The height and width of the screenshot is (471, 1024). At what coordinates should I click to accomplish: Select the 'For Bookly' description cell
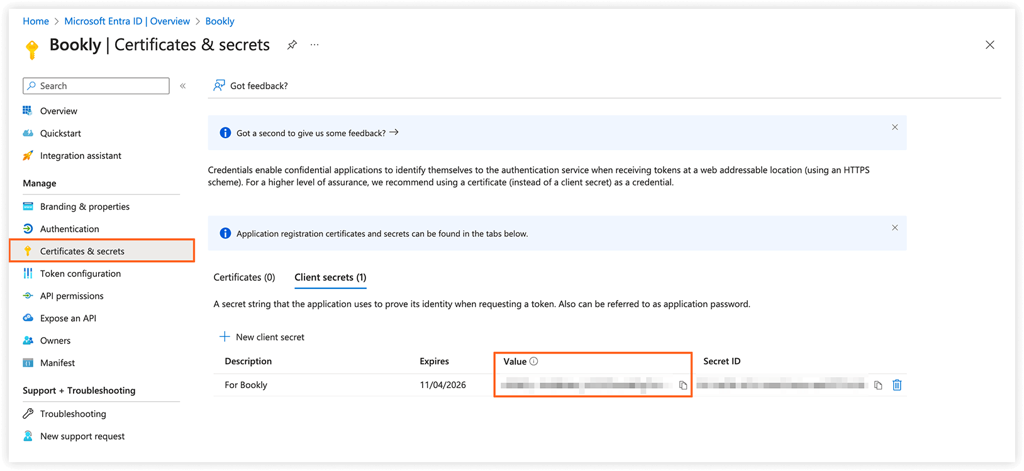[x=246, y=385]
